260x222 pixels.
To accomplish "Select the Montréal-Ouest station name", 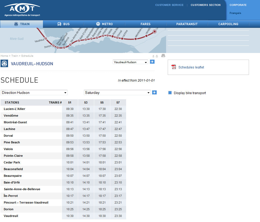I will pos(15,122).
